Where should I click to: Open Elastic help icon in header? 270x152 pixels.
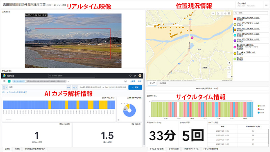coord(131,75)
